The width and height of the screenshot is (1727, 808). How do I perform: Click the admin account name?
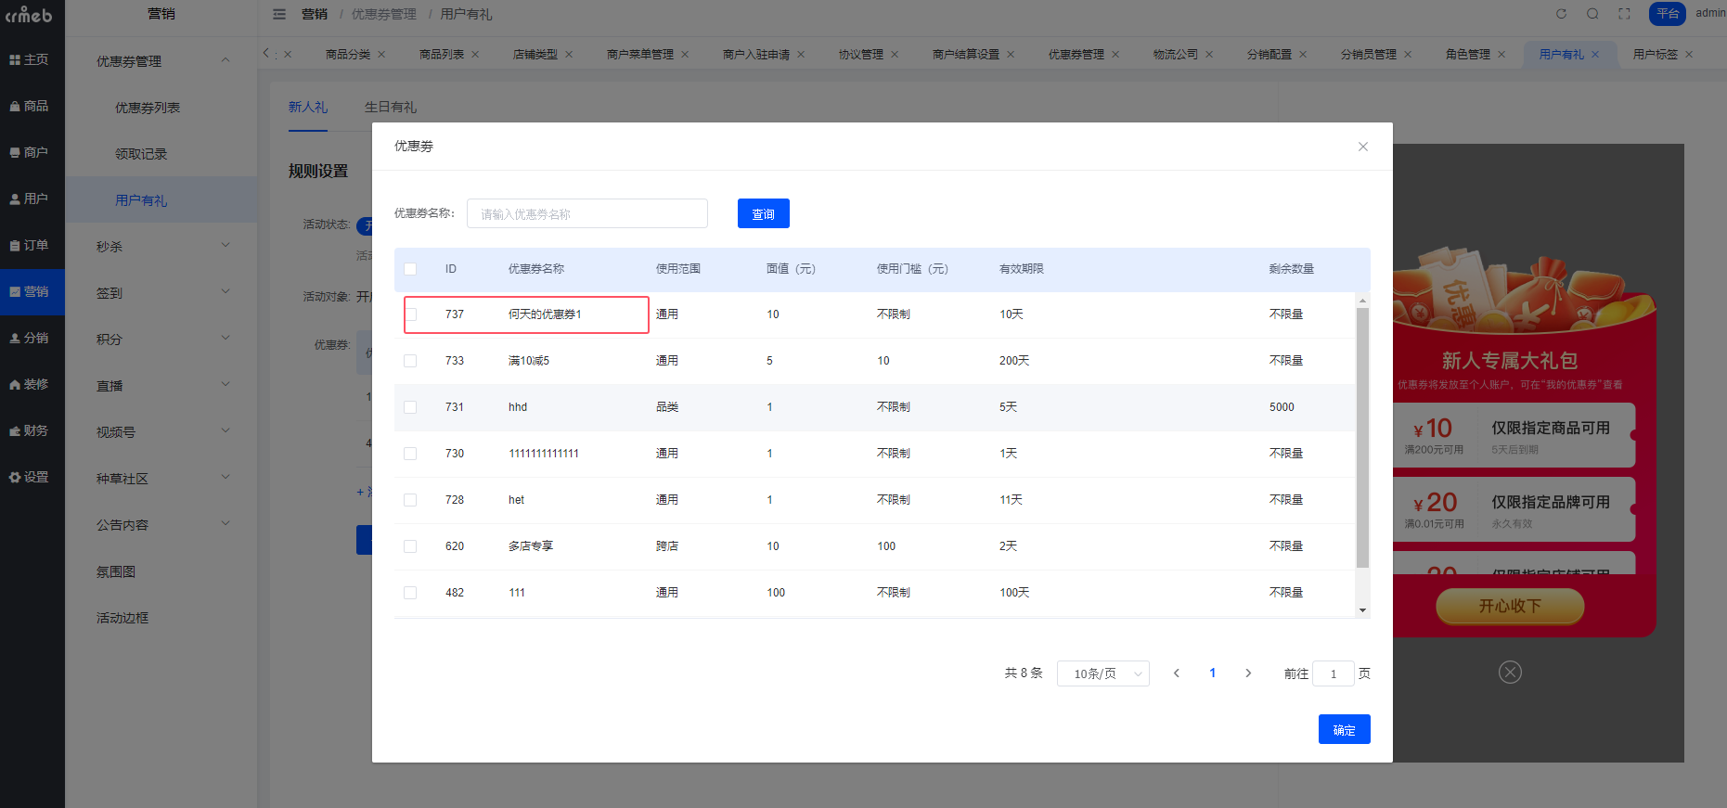[x=1710, y=13]
